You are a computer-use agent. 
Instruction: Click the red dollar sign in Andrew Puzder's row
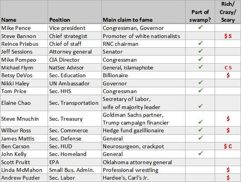[228, 178]
